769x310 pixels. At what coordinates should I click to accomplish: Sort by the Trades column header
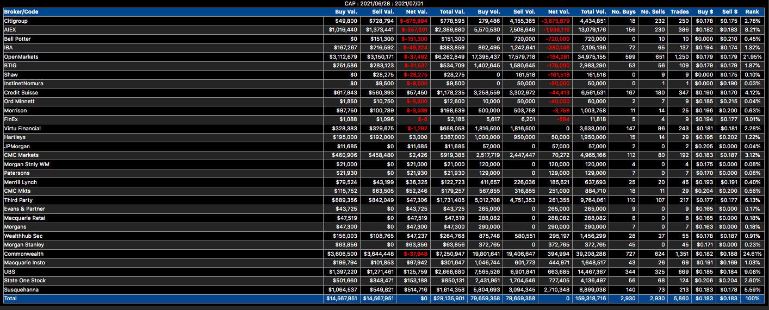679,12
